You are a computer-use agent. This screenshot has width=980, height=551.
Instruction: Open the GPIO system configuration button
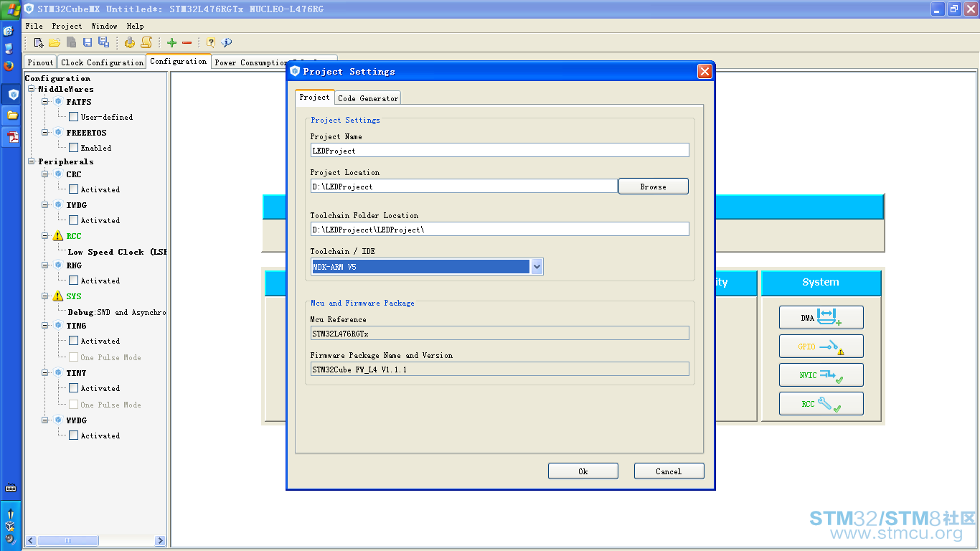click(x=821, y=346)
